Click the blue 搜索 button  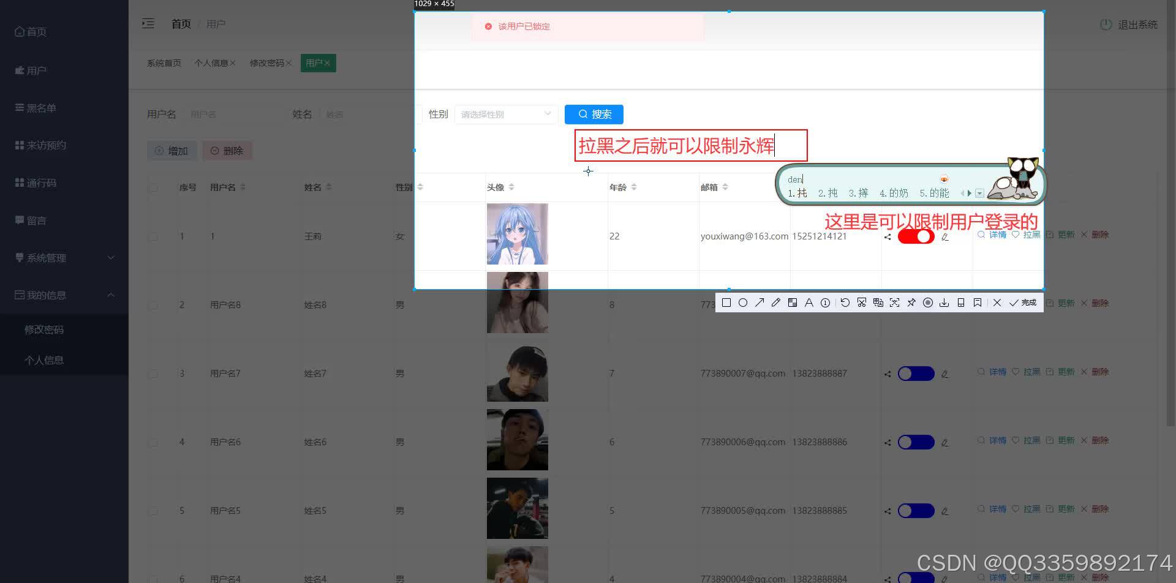pos(594,115)
